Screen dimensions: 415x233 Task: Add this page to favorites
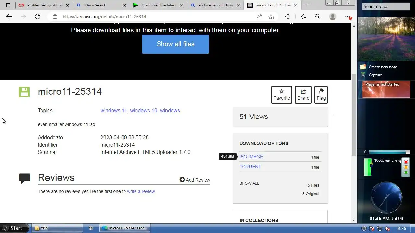pos(271,17)
